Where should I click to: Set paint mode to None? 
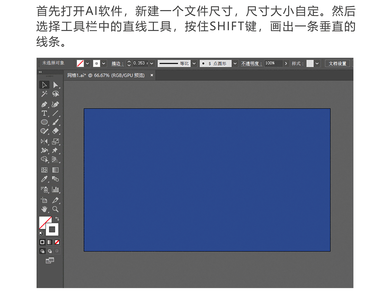point(57,242)
